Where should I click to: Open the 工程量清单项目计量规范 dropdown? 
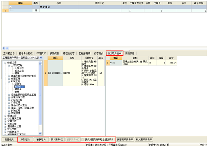41,58
